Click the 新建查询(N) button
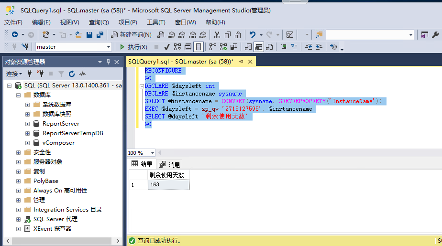 [x=131, y=35]
